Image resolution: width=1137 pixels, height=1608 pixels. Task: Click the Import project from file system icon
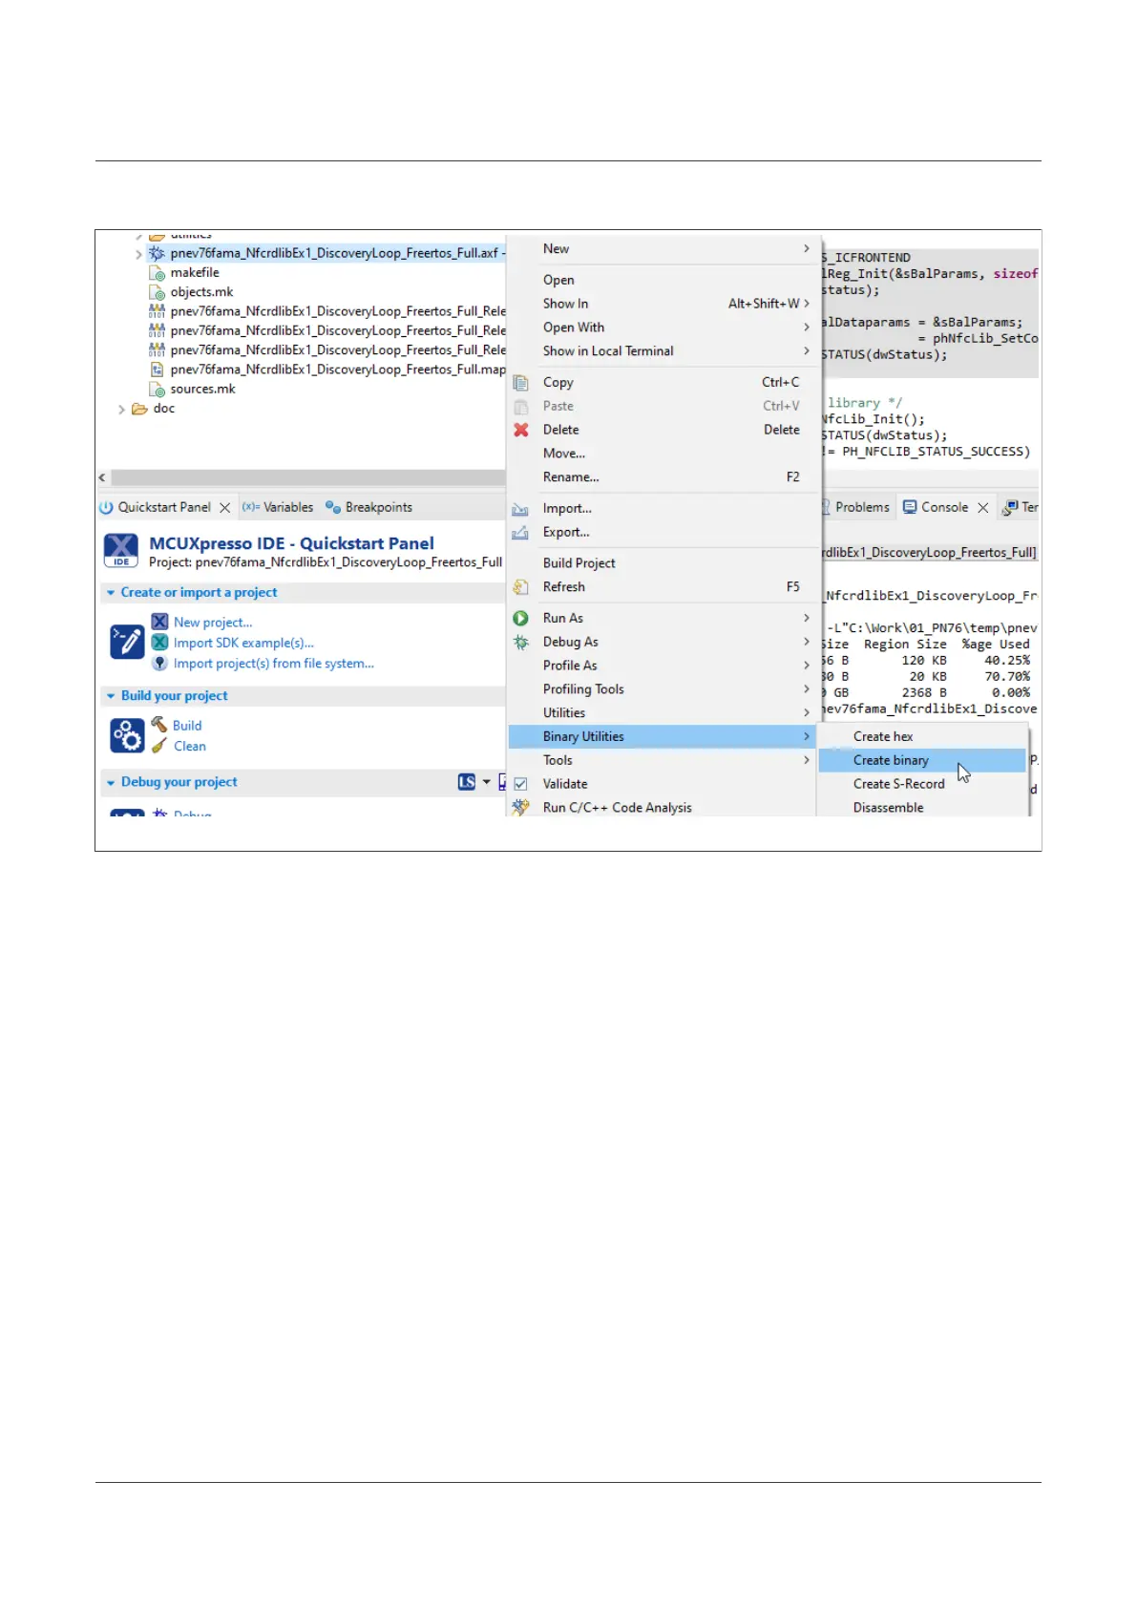pos(160,663)
